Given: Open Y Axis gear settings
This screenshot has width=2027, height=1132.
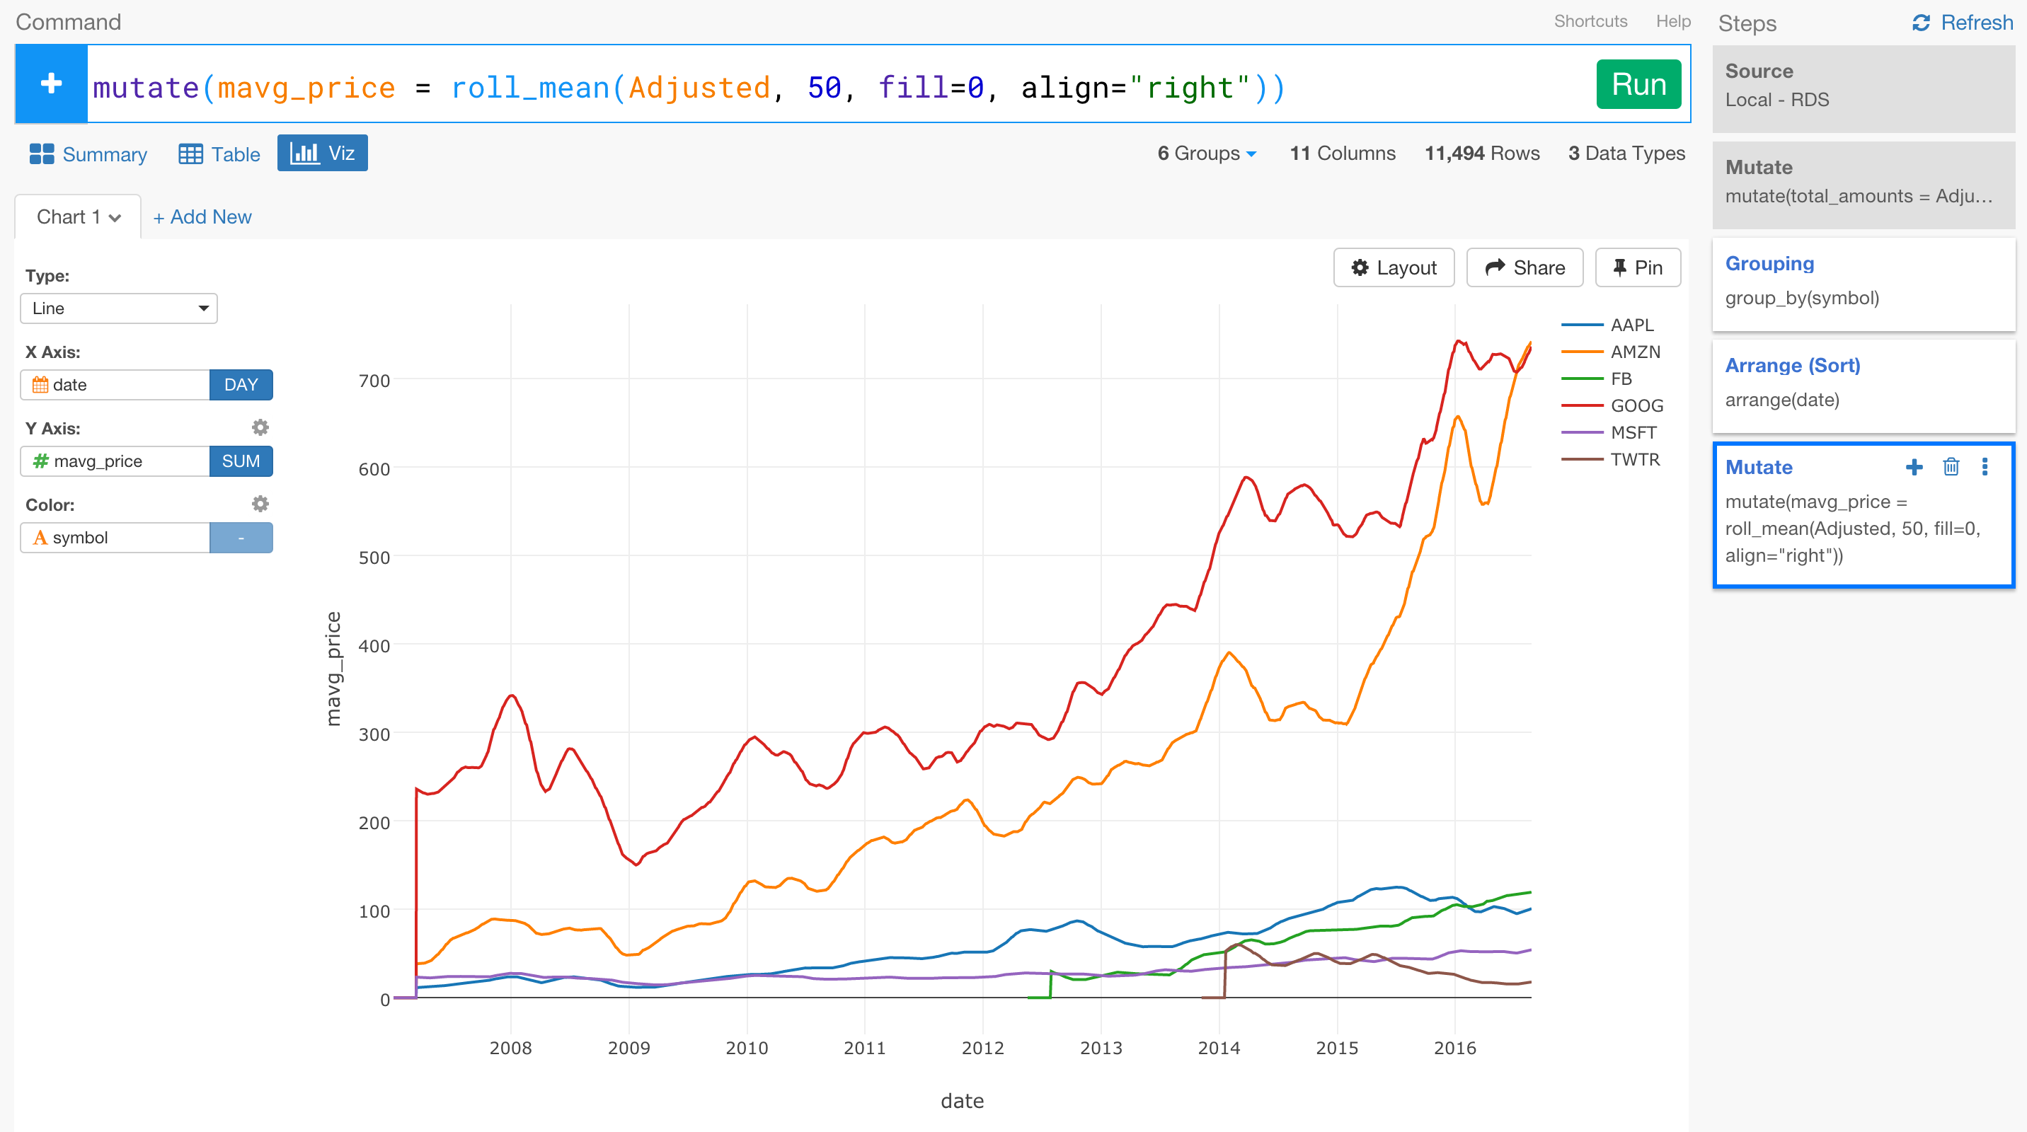Looking at the screenshot, I should (260, 427).
